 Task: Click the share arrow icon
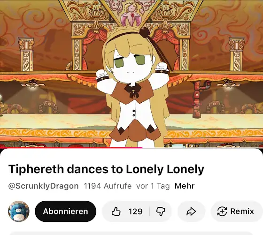click(x=191, y=212)
